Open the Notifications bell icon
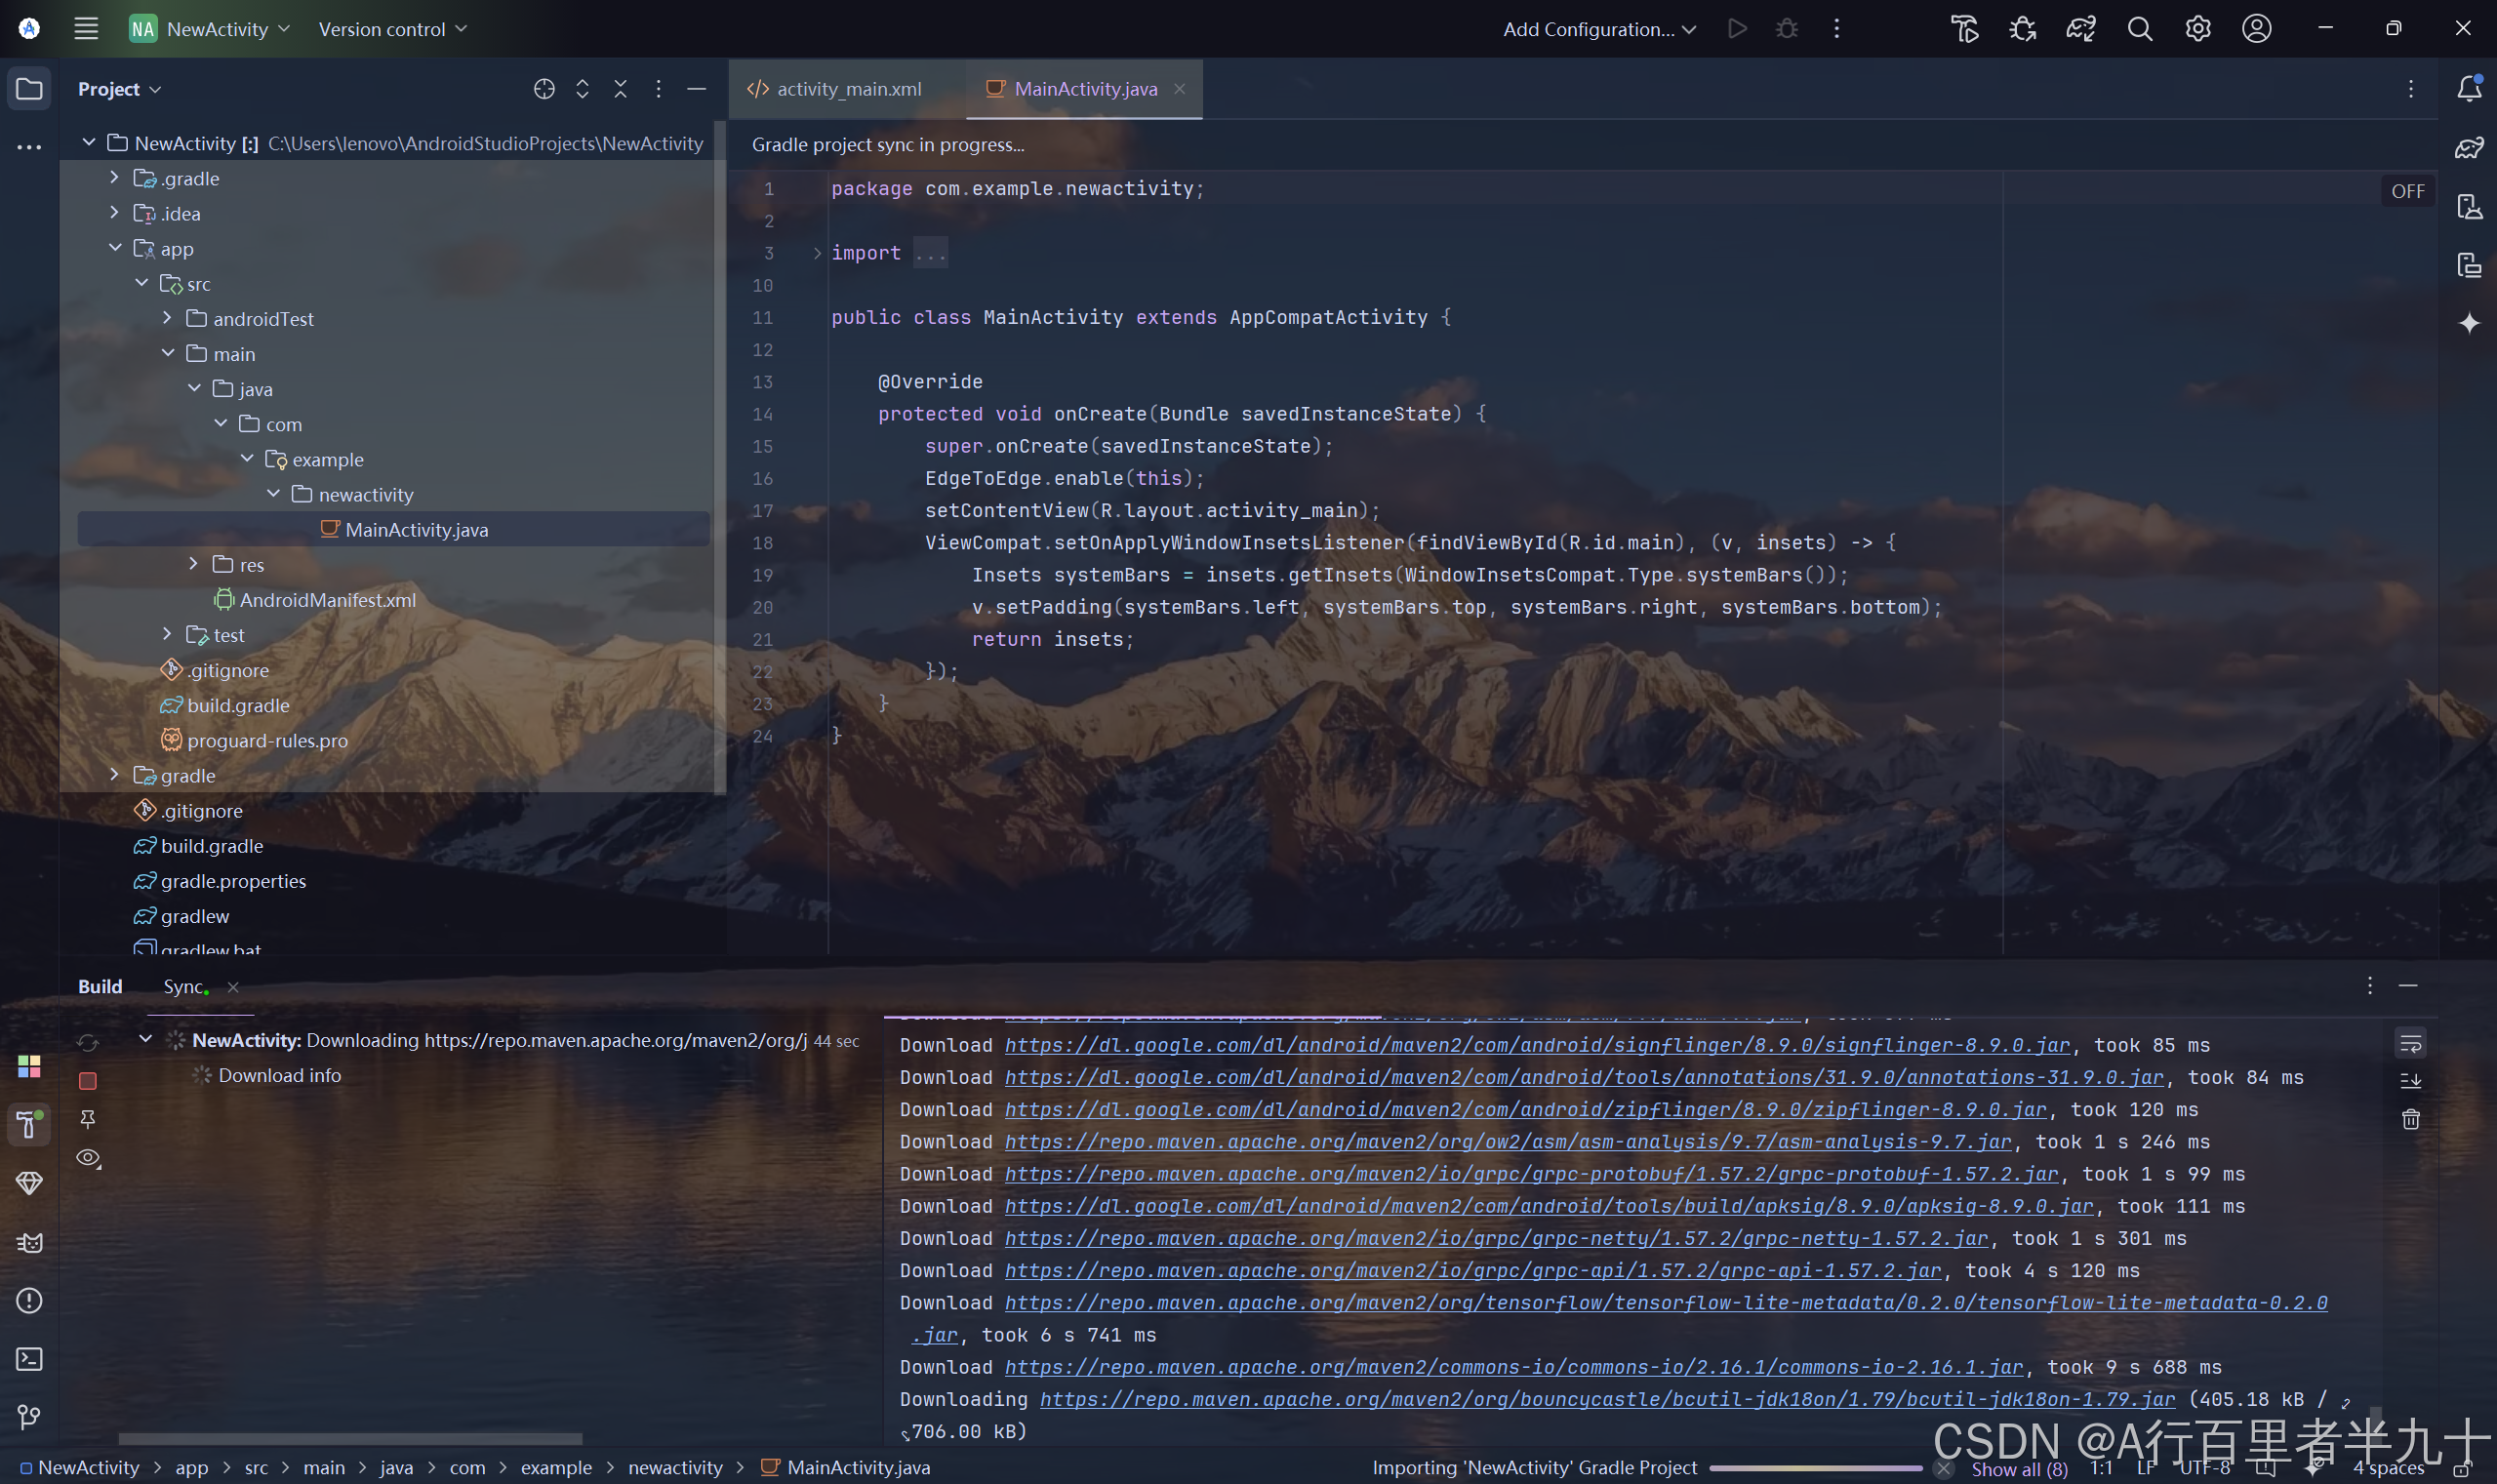Screen dimensions: 2497x1484 [x=2469, y=89]
